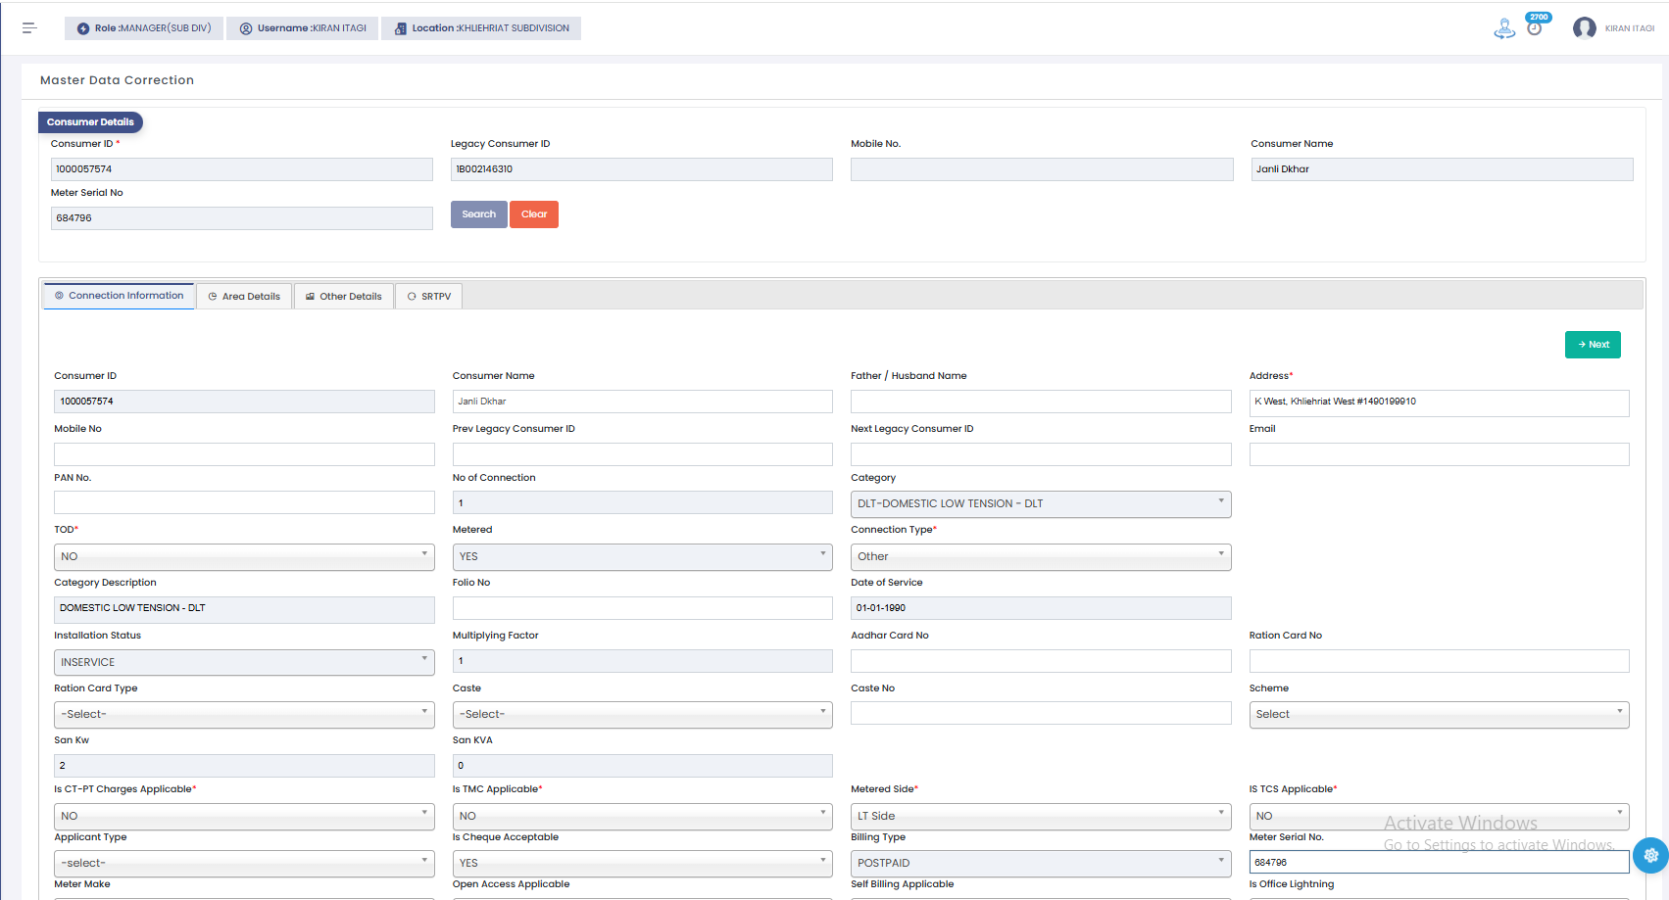Image resolution: width=1669 pixels, height=900 pixels.
Task: Open the Is TMC Applicable dropdown
Action: [x=642, y=816]
